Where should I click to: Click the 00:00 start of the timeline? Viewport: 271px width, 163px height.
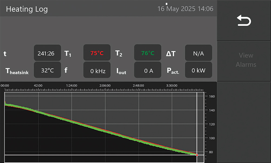(5, 85)
